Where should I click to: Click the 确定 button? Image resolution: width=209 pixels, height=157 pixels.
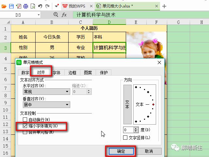point(121,151)
